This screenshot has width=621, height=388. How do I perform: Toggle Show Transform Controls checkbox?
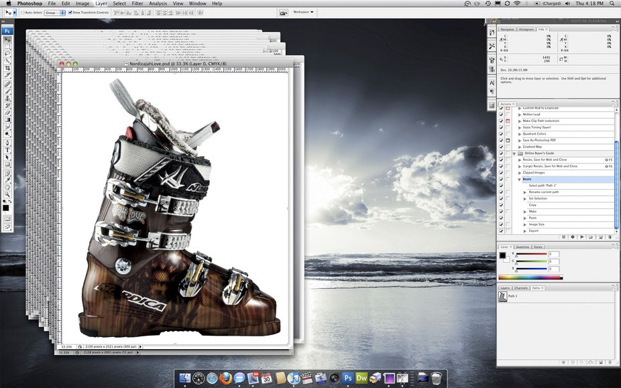[x=70, y=13]
